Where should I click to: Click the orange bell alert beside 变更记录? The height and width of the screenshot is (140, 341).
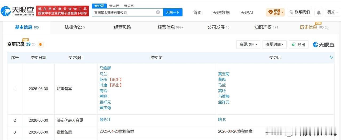coord(41,45)
